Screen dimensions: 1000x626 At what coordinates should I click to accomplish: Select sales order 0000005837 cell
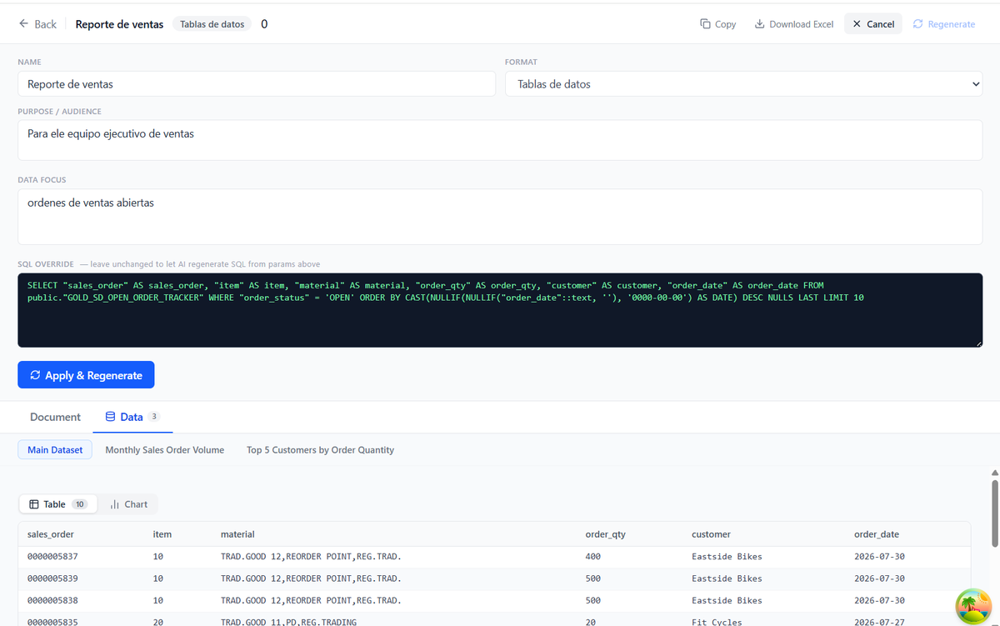coord(52,557)
